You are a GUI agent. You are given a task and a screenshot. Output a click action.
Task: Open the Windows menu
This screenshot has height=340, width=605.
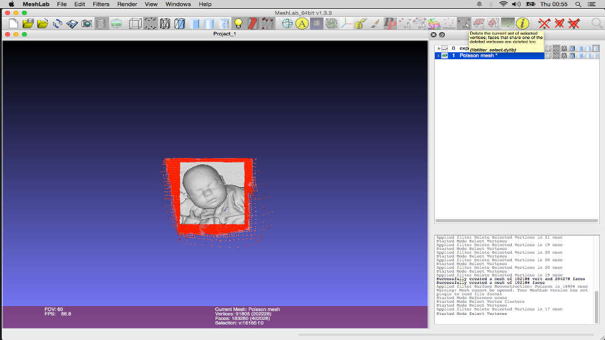pyautogui.click(x=178, y=4)
